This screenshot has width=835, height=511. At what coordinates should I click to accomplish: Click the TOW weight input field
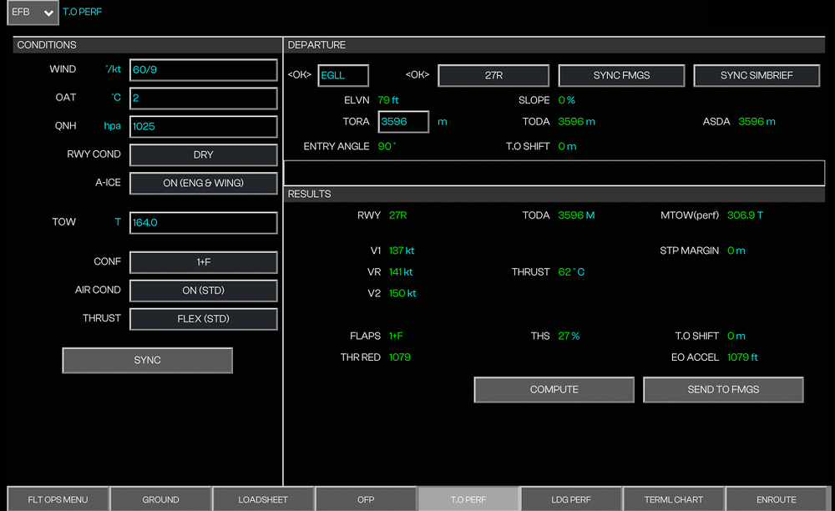[203, 223]
